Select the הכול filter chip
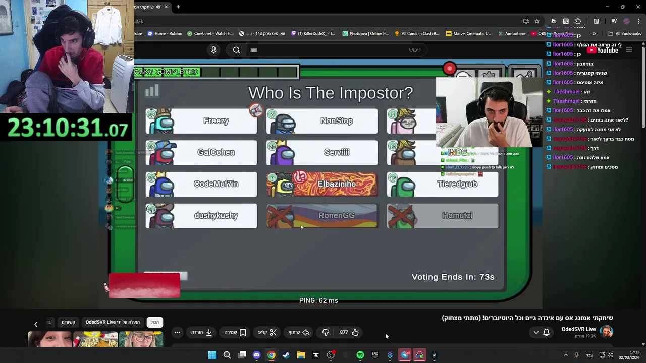This screenshot has width=646, height=363. pos(155,322)
